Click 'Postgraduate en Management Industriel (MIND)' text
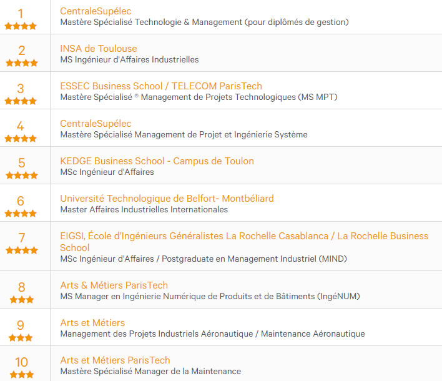Viewport: 442px width, 381px height. [x=254, y=259]
